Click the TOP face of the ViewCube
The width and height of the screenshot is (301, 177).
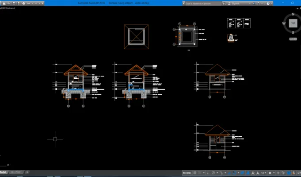(x=293, y=23)
